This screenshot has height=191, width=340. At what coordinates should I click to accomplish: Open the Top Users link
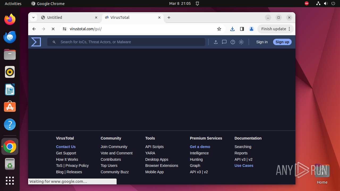click(x=109, y=166)
